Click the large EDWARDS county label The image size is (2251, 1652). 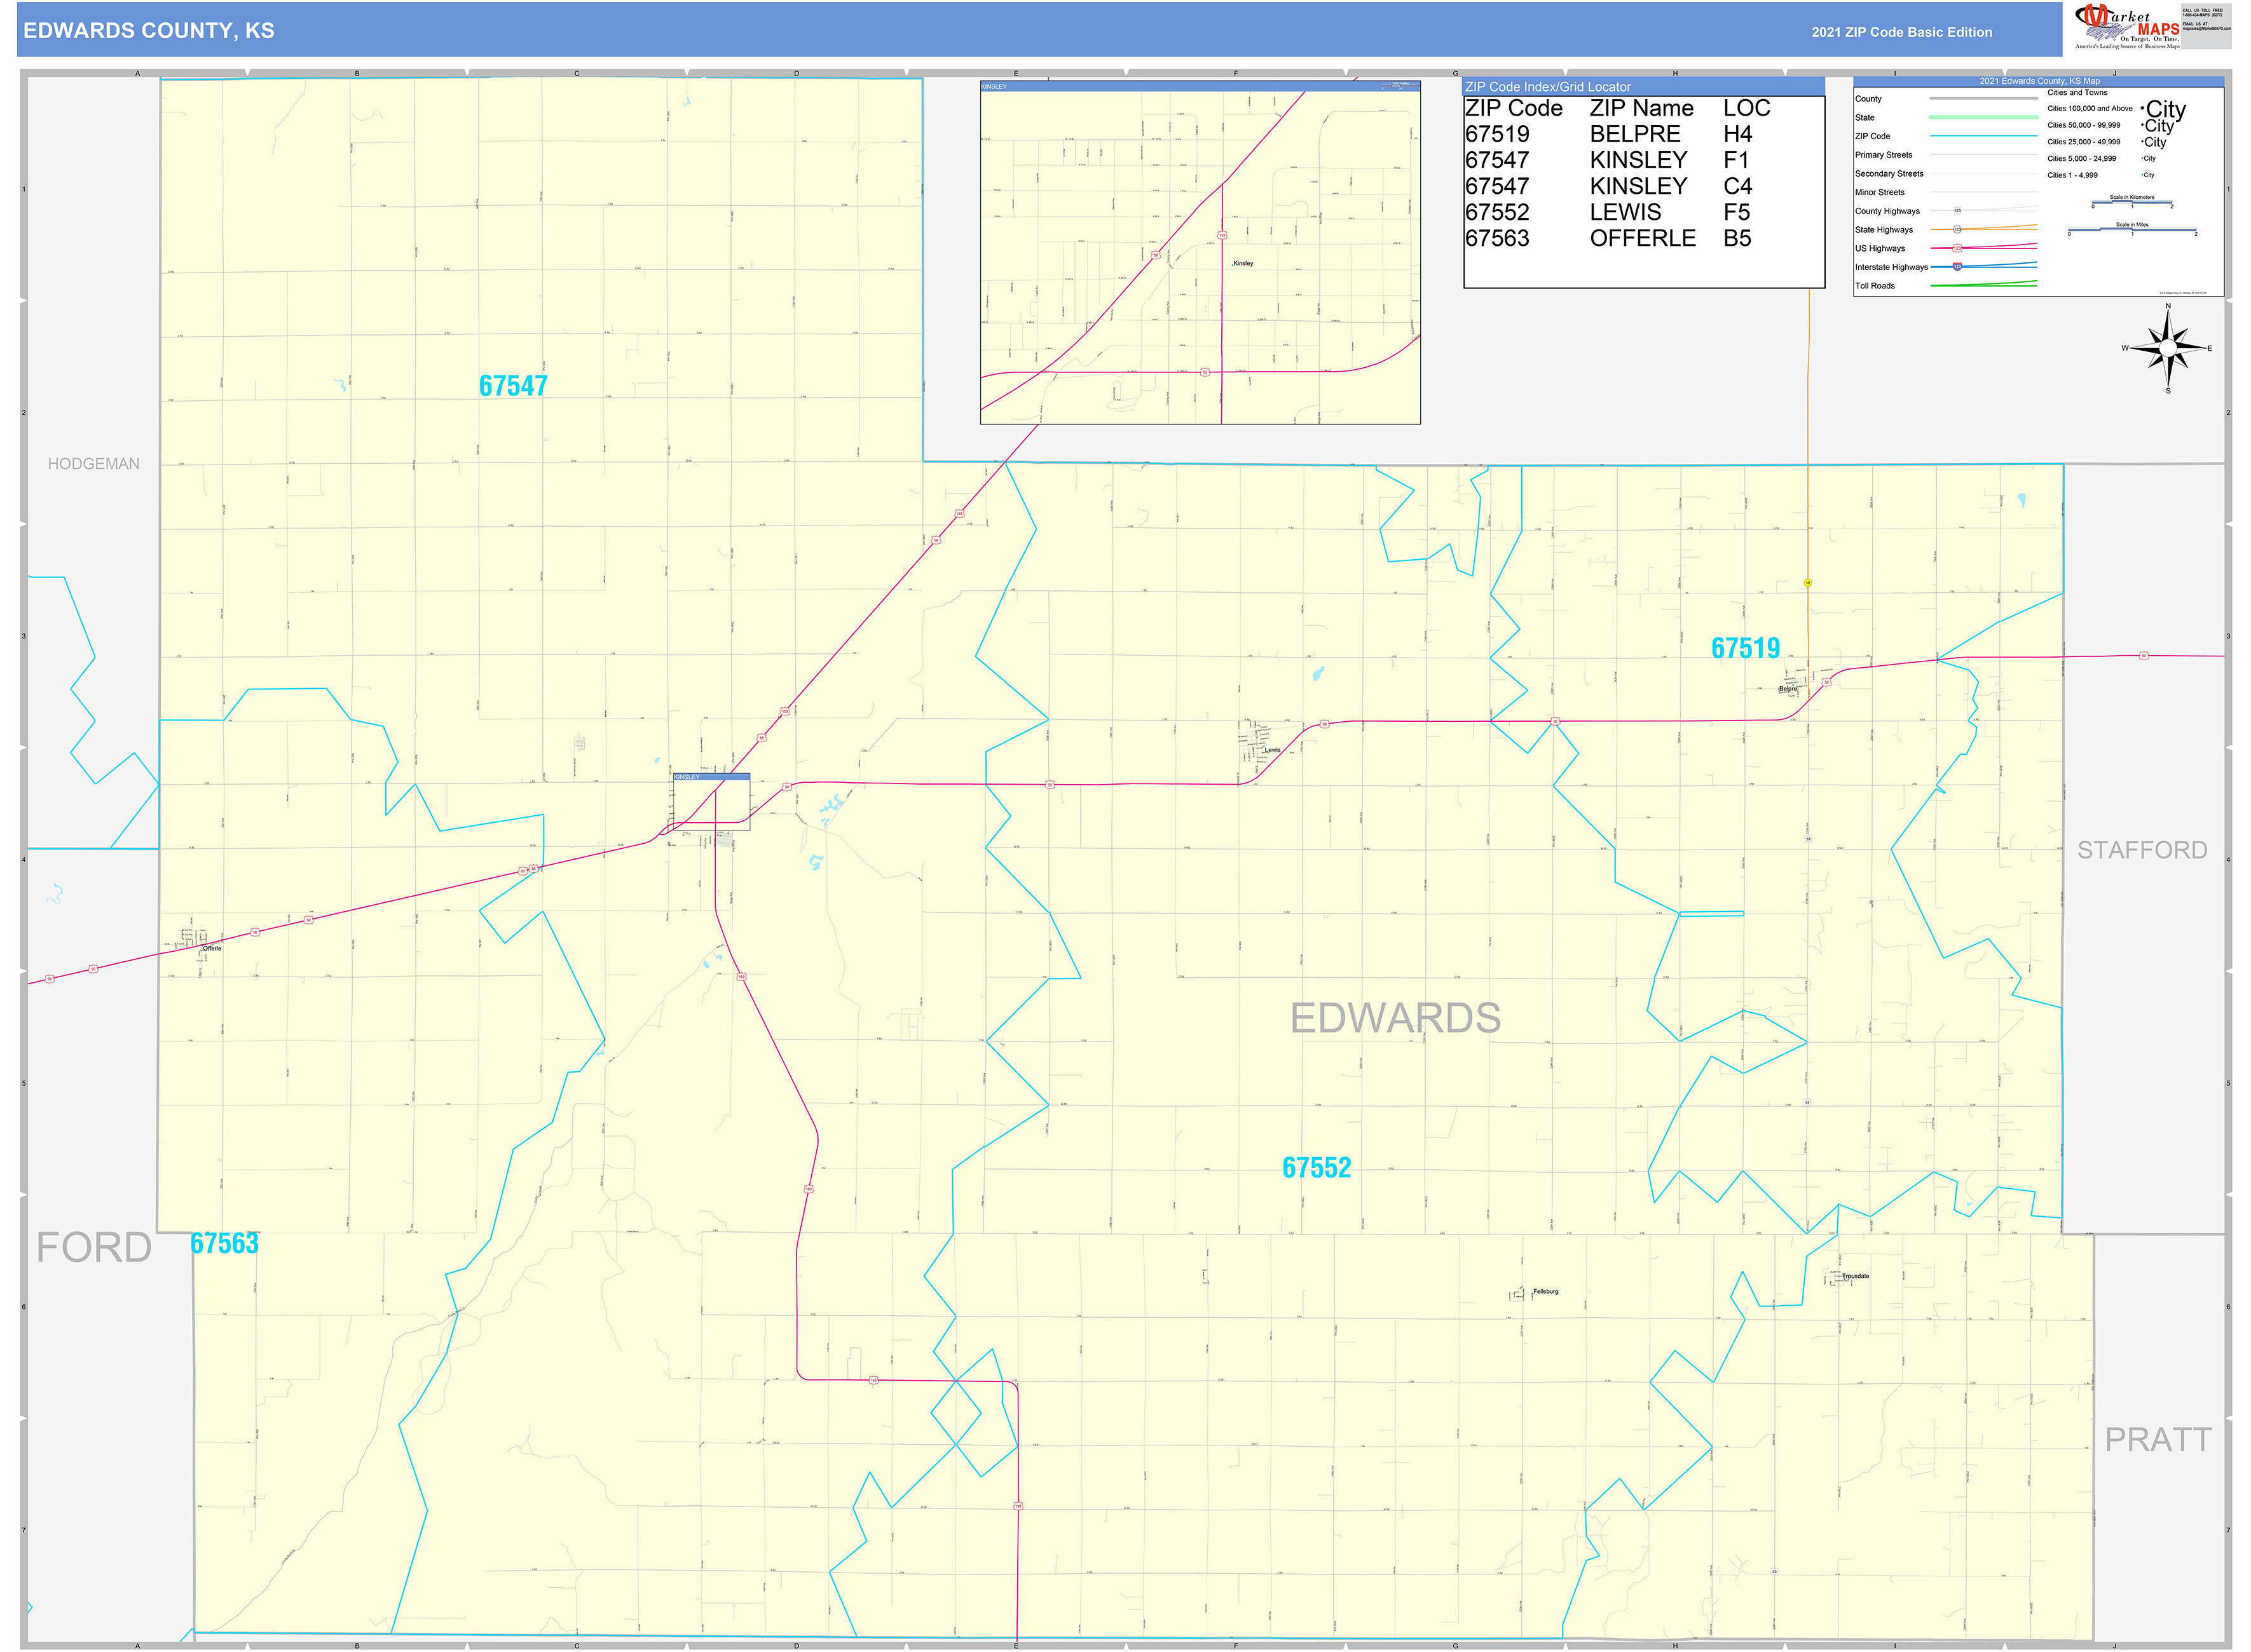coord(1395,1018)
